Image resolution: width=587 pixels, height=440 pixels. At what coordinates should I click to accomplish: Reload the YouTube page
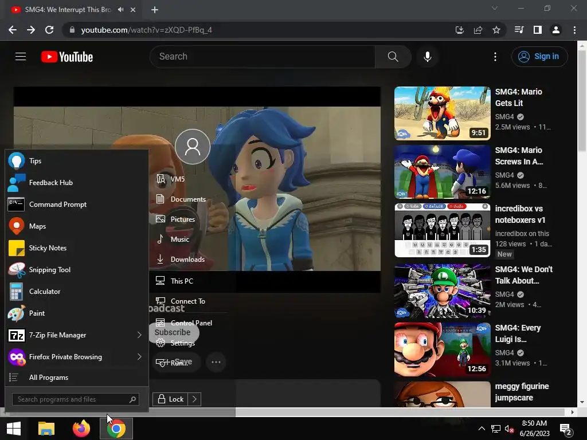click(49, 30)
